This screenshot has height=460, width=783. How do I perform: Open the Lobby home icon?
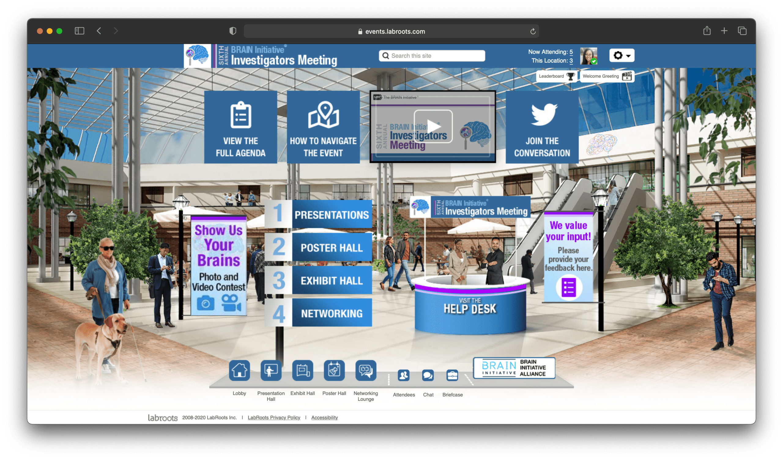tap(239, 370)
